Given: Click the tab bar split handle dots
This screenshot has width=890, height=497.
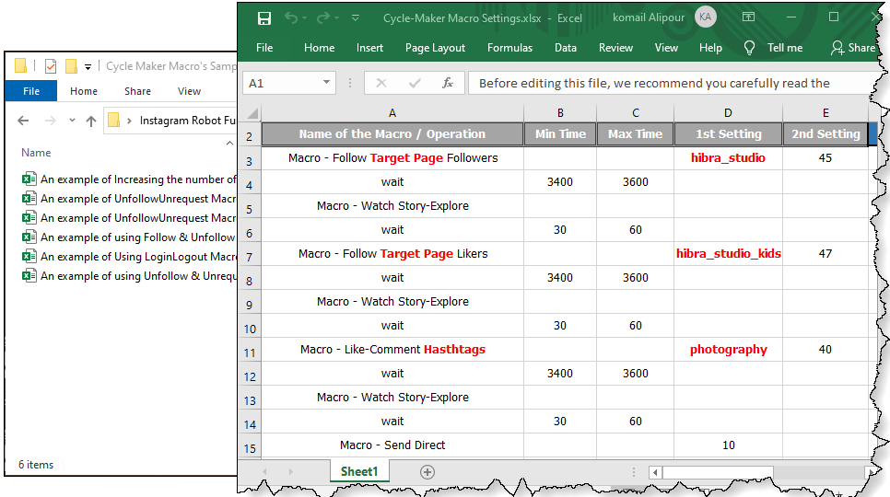Looking at the screenshot, I should coord(634,472).
